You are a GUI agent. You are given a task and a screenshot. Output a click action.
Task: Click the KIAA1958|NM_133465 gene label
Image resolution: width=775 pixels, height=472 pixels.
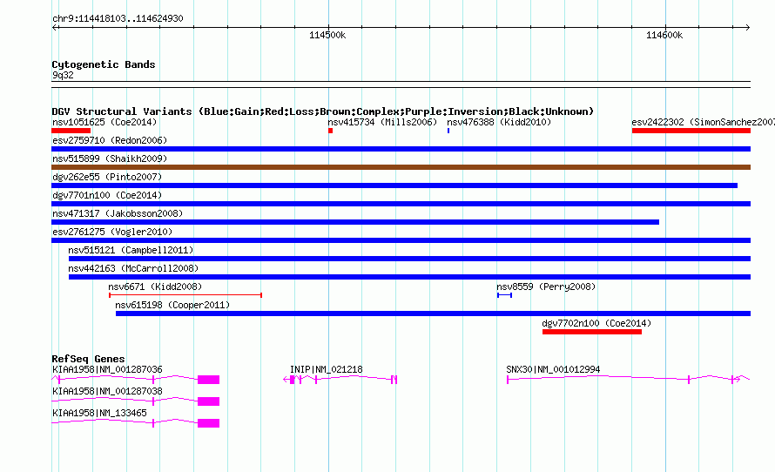(99, 413)
